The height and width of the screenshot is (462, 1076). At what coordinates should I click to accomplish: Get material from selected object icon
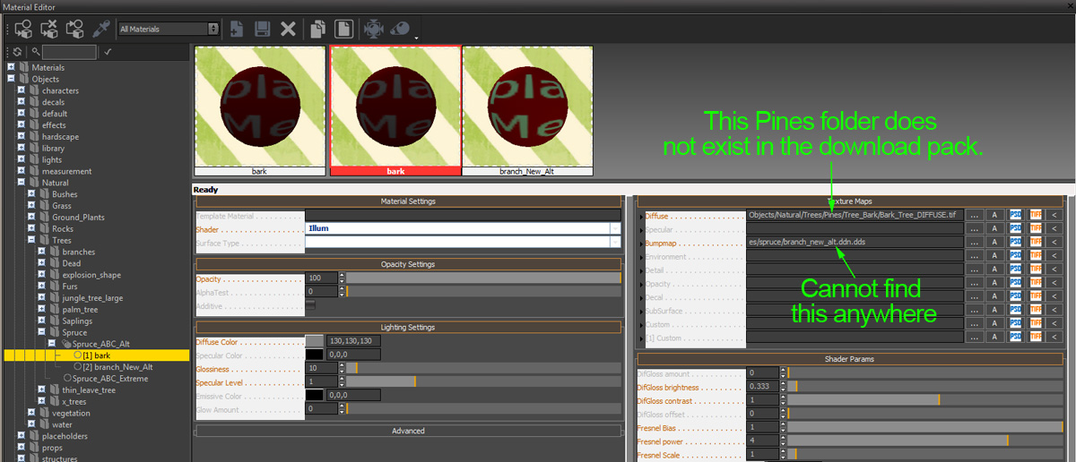click(x=75, y=29)
